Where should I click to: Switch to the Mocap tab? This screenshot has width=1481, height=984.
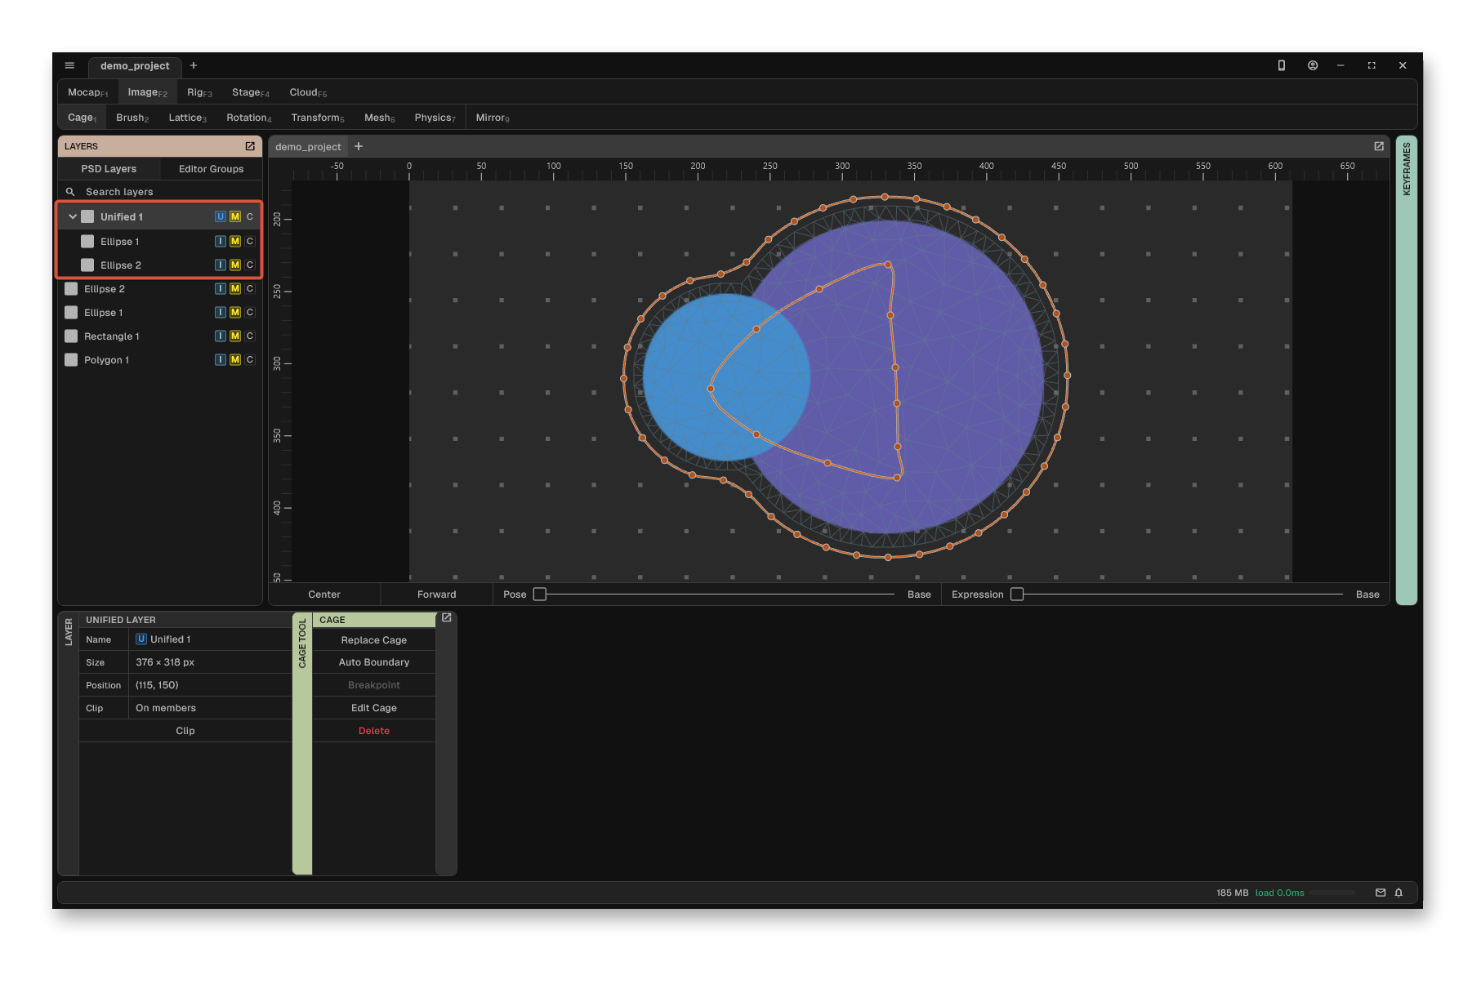coord(87,92)
